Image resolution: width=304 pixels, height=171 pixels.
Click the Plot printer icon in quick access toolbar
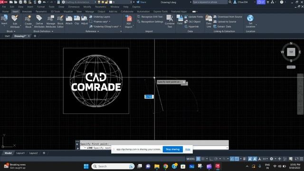[x=39, y=2]
